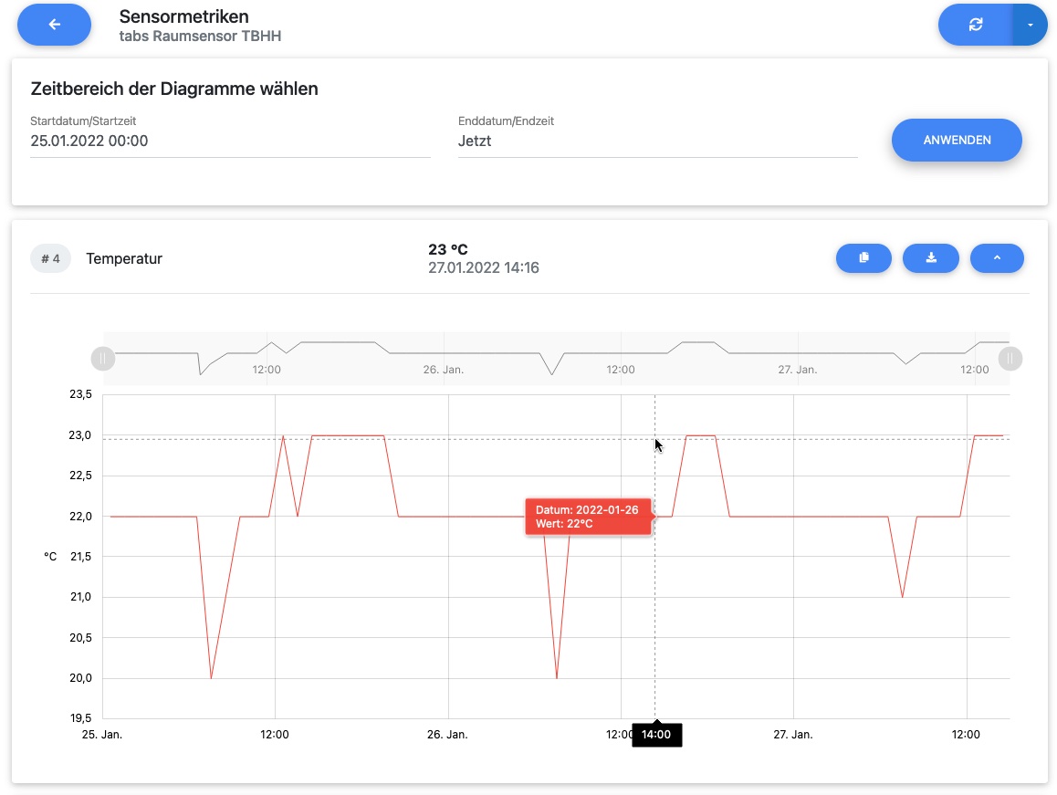Click the 25. Jan. x-axis label
Viewport: 1057px width, 795px height.
[102, 735]
